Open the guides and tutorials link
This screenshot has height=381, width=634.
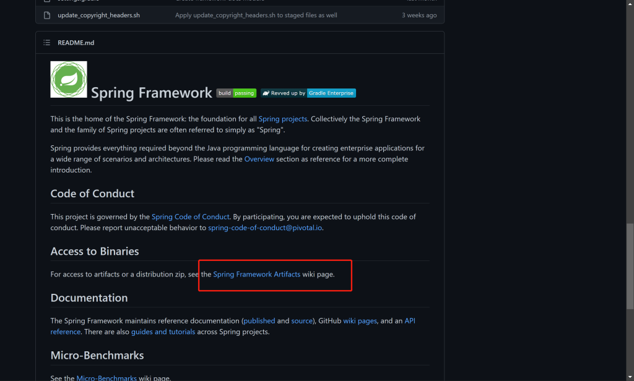click(x=163, y=332)
